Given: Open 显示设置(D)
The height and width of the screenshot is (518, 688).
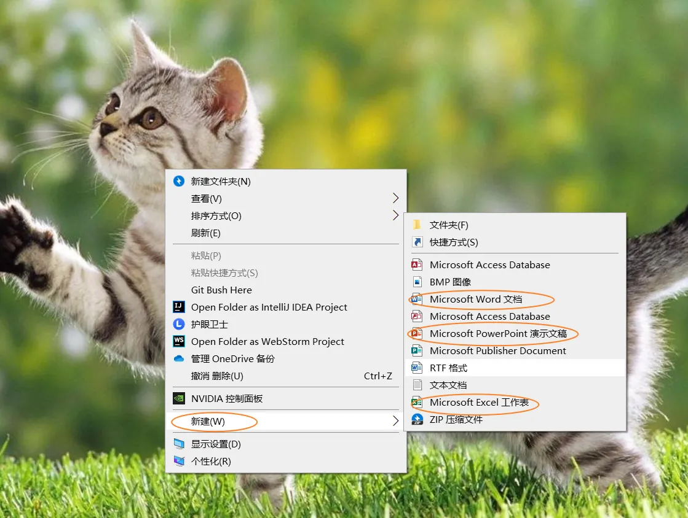Looking at the screenshot, I should pos(286,444).
